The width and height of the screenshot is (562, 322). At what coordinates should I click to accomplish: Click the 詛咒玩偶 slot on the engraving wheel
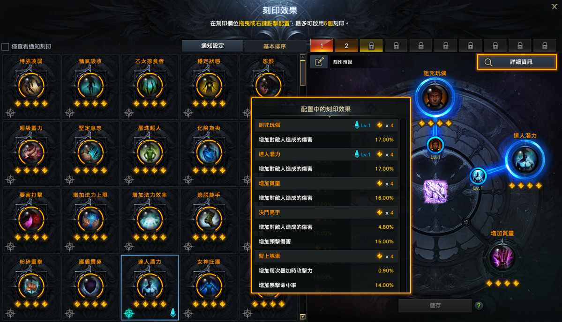click(x=435, y=97)
